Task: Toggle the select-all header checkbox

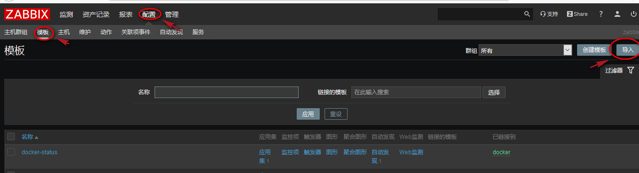Action: click(x=11, y=136)
